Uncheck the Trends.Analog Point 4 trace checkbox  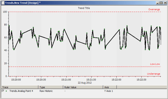click(3, 91)
